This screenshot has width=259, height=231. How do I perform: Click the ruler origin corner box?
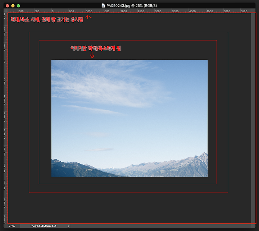(5, 11)
